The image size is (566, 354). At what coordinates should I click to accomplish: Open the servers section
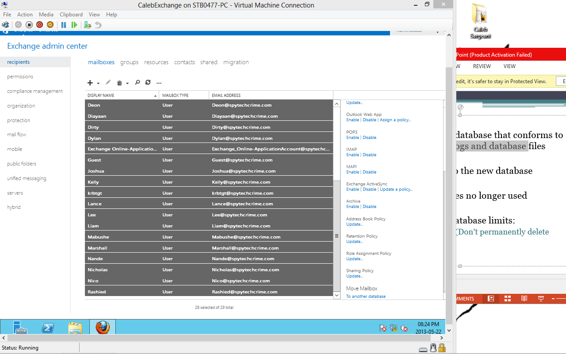15,193
